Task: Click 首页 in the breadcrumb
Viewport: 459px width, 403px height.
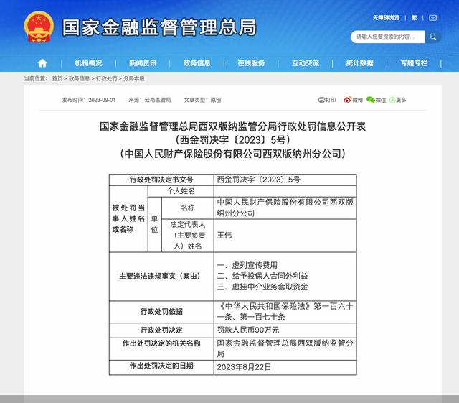Action: pyautogui.click(x=58, y=78)
